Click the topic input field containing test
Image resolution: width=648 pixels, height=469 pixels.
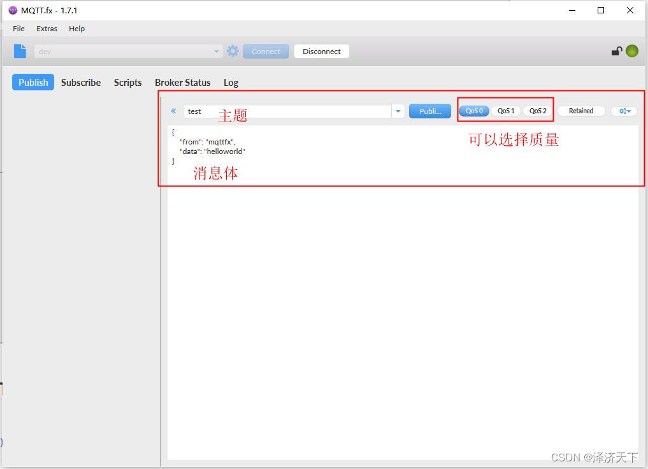[x=287, y=111]
